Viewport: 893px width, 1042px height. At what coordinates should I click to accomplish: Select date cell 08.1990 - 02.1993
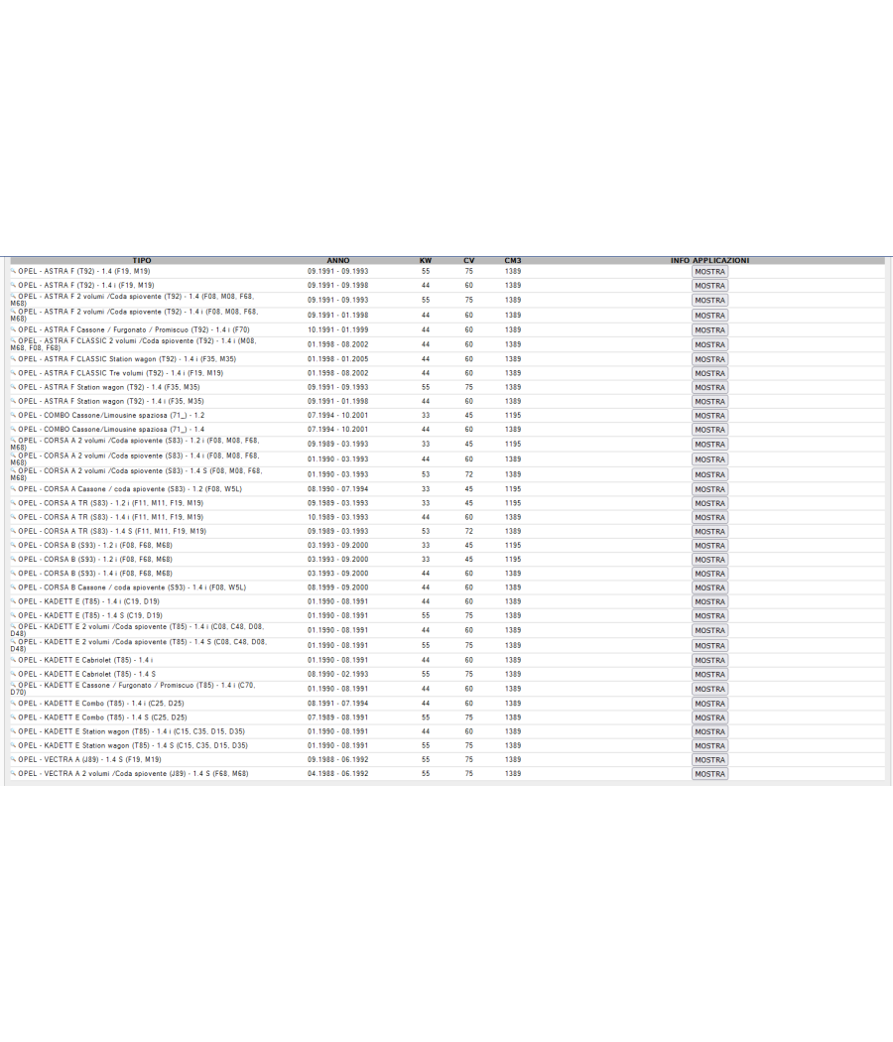pyautogui.click(x=337, y=674)
